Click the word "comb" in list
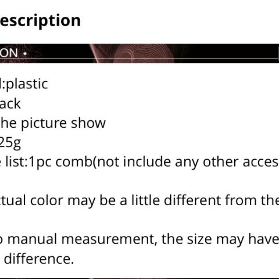This screenshot has width=279, height=279. (x=74, y=162)
